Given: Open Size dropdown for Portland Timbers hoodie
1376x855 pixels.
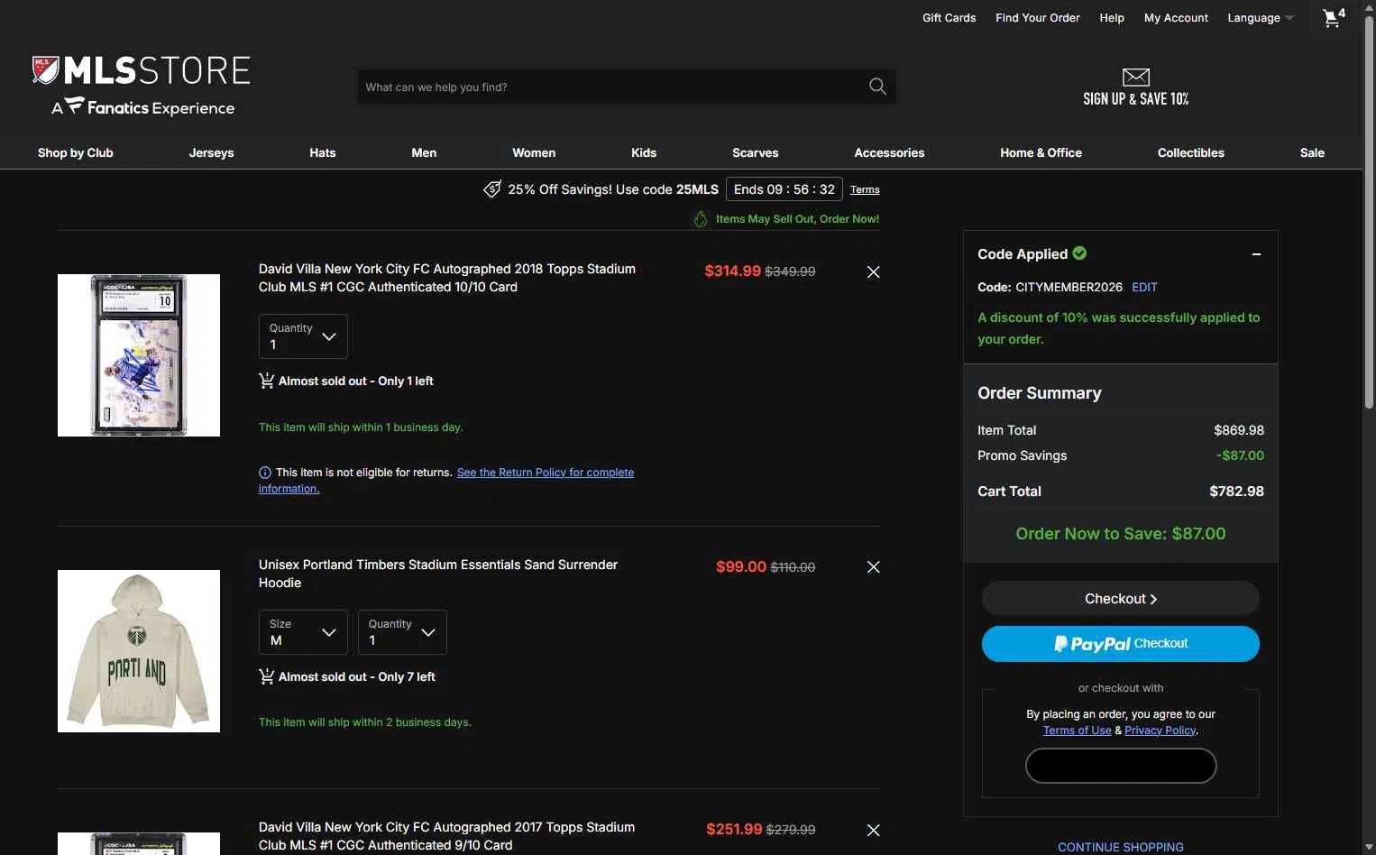Looking at the screenshot, I should click(x=303, y=632).
